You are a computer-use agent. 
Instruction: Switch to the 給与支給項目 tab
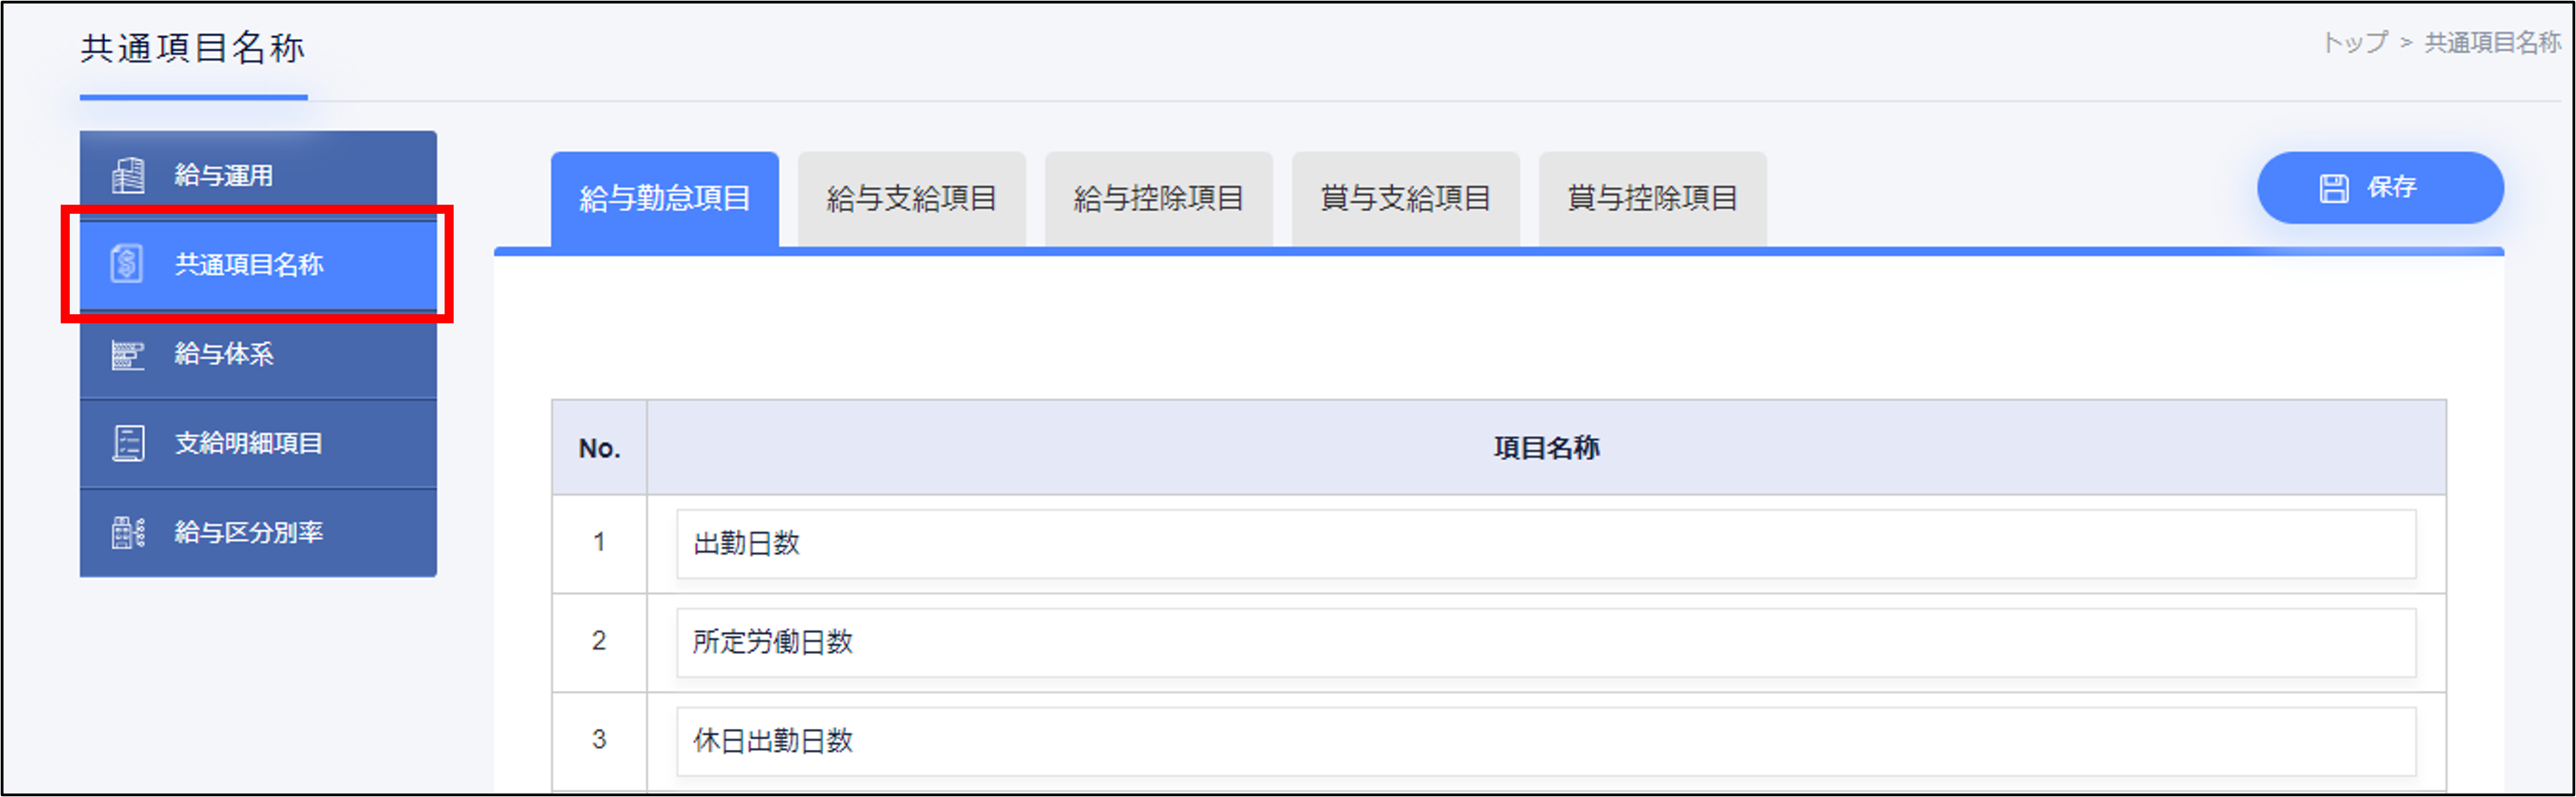(912, 199)
